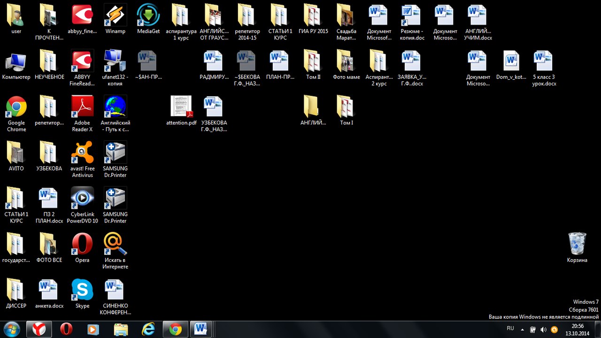Select the Том I folder

[x=346, y=110]
